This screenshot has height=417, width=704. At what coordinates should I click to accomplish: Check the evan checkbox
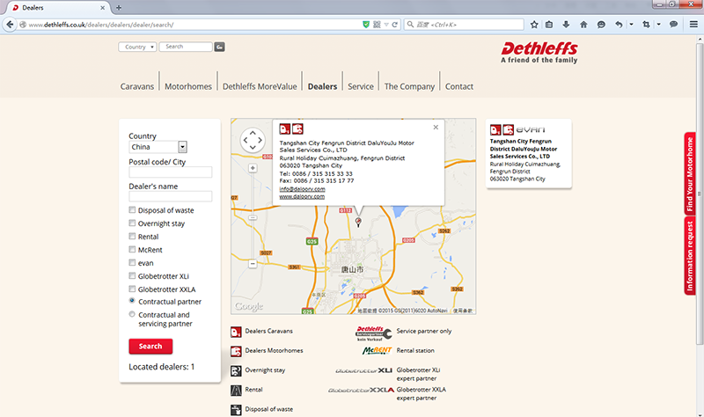point(132,262)
